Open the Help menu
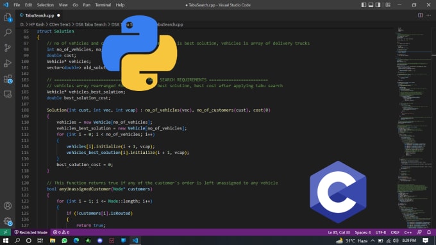This screenshot has height=245, width=436. click(120, 5)
